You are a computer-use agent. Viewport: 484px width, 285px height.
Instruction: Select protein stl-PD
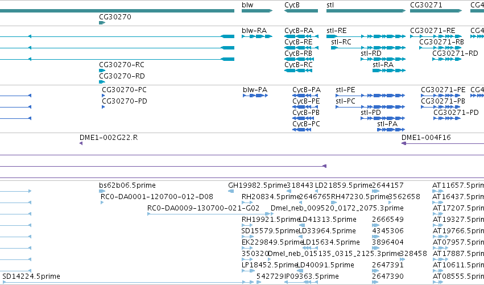click(x=371, y=113)
